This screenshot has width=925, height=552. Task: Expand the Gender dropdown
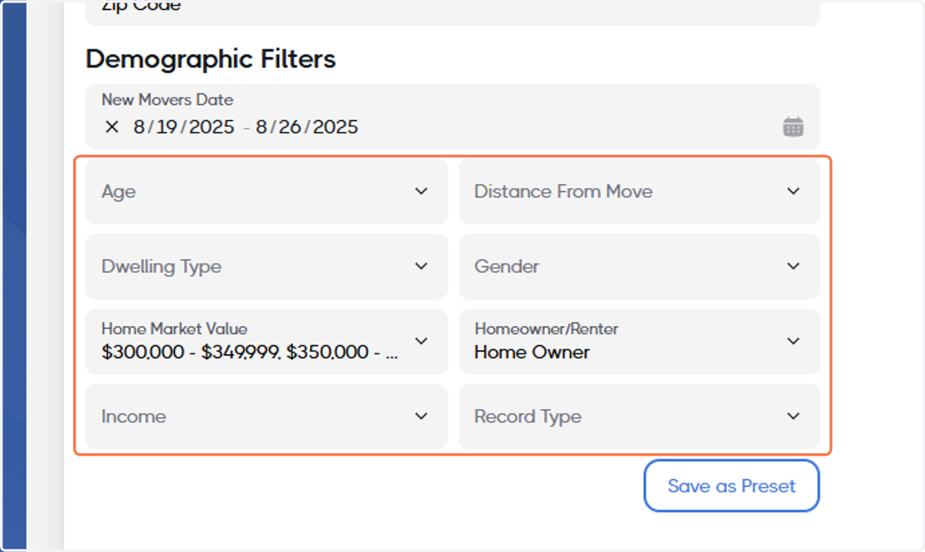[x=639, y=266]
